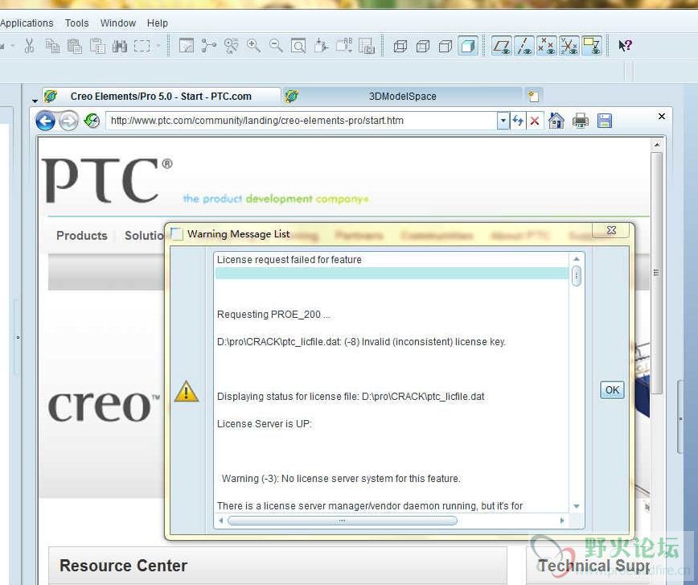Toggle datum points display
This screenshot has width=698, height=585.
click(547, 46)
